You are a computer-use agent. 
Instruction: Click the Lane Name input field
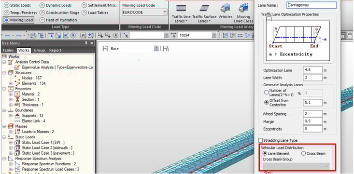(x=312, y=5)
